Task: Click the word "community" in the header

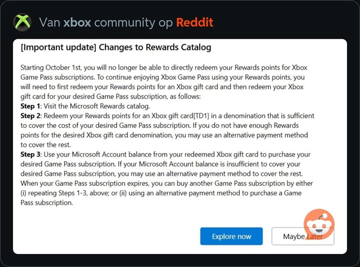Action: tap(133, 23)
